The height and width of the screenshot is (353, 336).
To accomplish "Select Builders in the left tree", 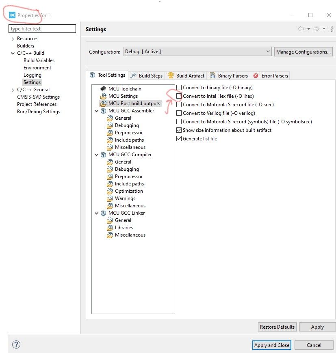I will click(x=26, y=46).
